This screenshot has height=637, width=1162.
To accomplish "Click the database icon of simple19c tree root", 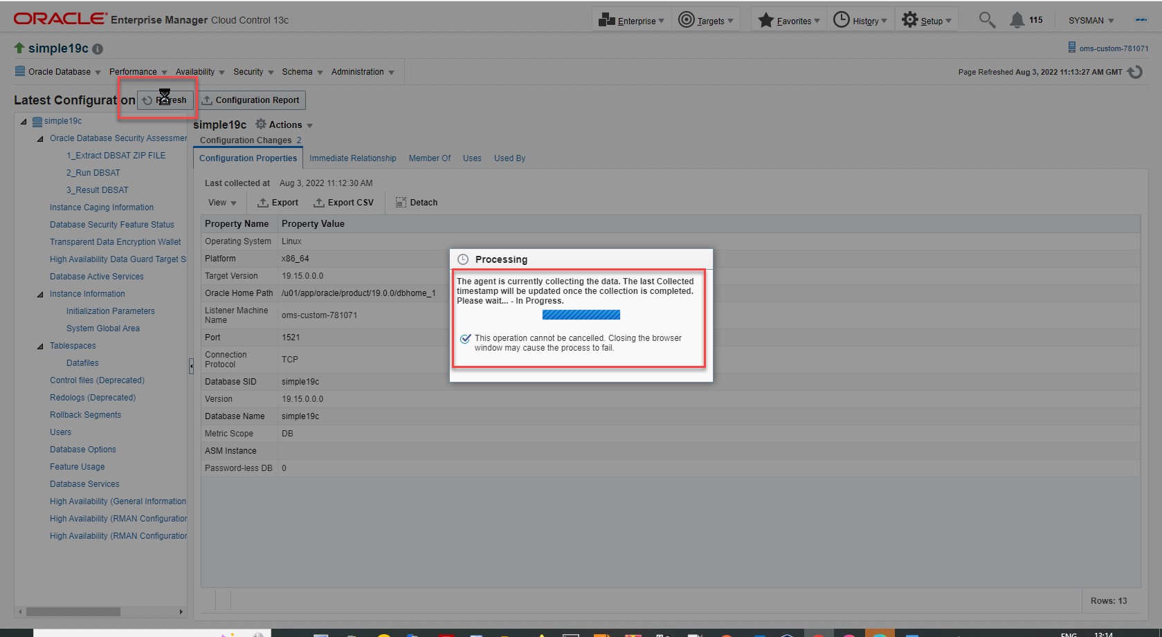I will [x=38, y=121].
